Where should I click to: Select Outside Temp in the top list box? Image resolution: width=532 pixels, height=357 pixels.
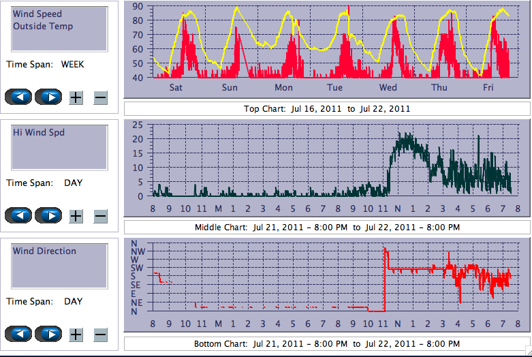pos(43,27)
